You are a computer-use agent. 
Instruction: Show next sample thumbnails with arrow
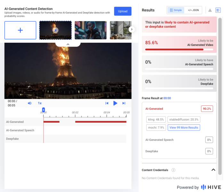(132, 29)
